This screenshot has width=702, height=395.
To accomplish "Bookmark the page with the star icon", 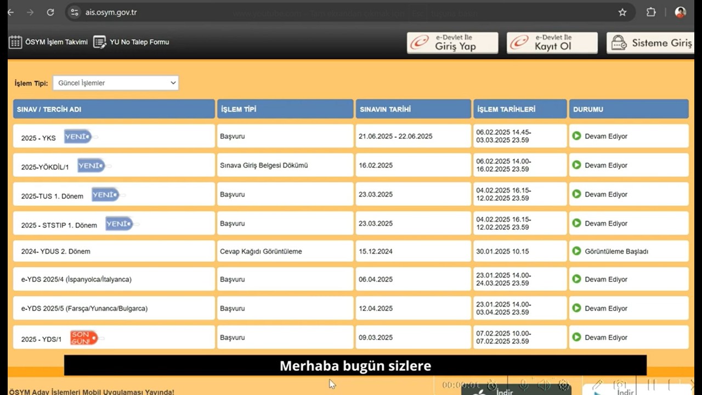I will (x=622, y=12).
